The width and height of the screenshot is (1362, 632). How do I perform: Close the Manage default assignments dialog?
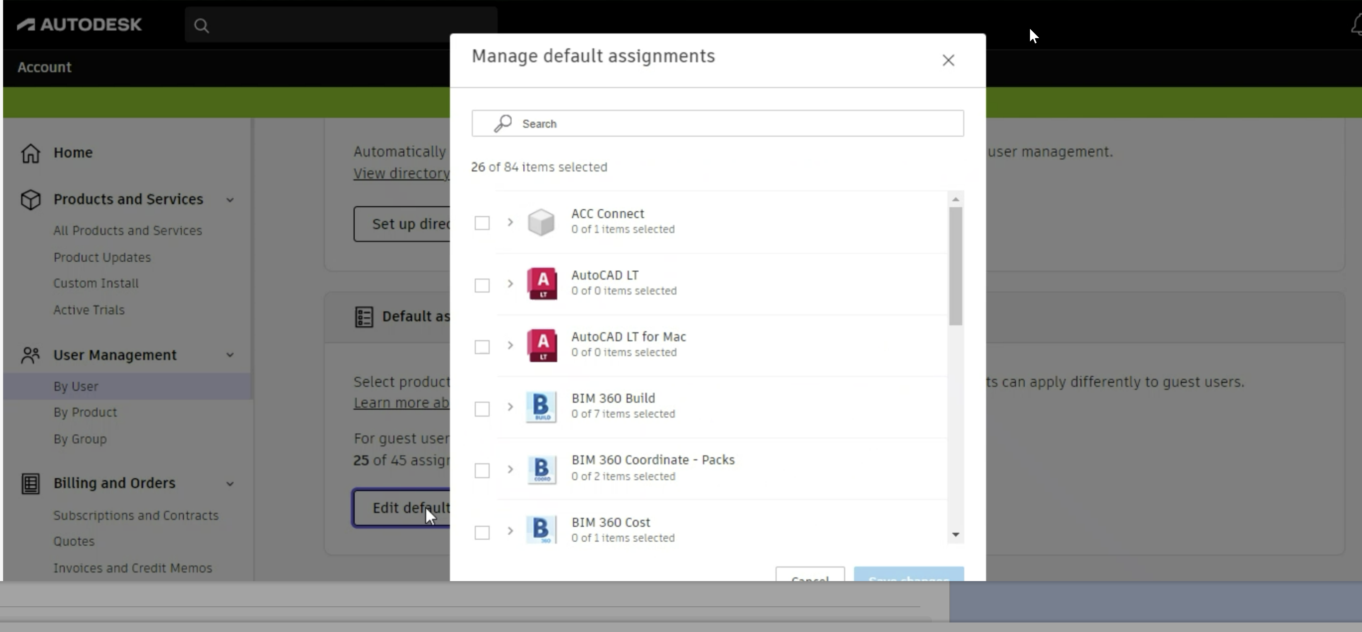[x=948, y=60]
